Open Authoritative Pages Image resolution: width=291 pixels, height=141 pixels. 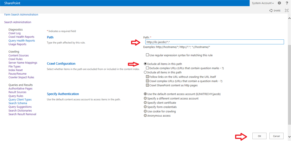point(20,89)
